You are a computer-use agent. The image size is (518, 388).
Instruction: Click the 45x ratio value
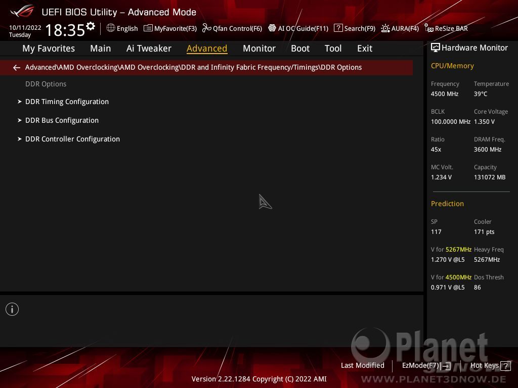click(x=436, y=150)
